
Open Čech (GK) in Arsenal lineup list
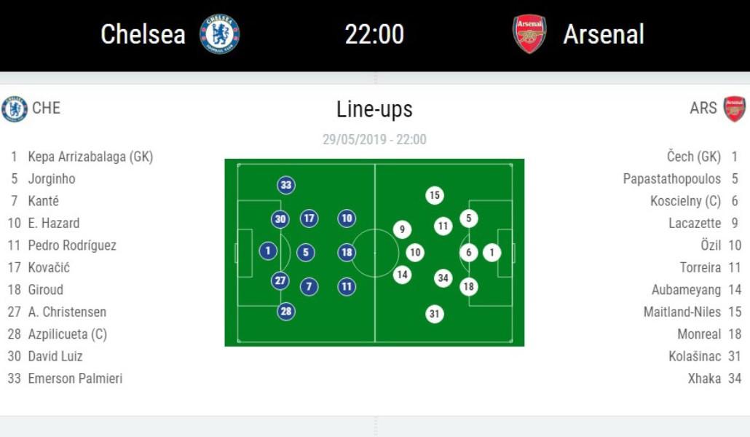point(693,157)
